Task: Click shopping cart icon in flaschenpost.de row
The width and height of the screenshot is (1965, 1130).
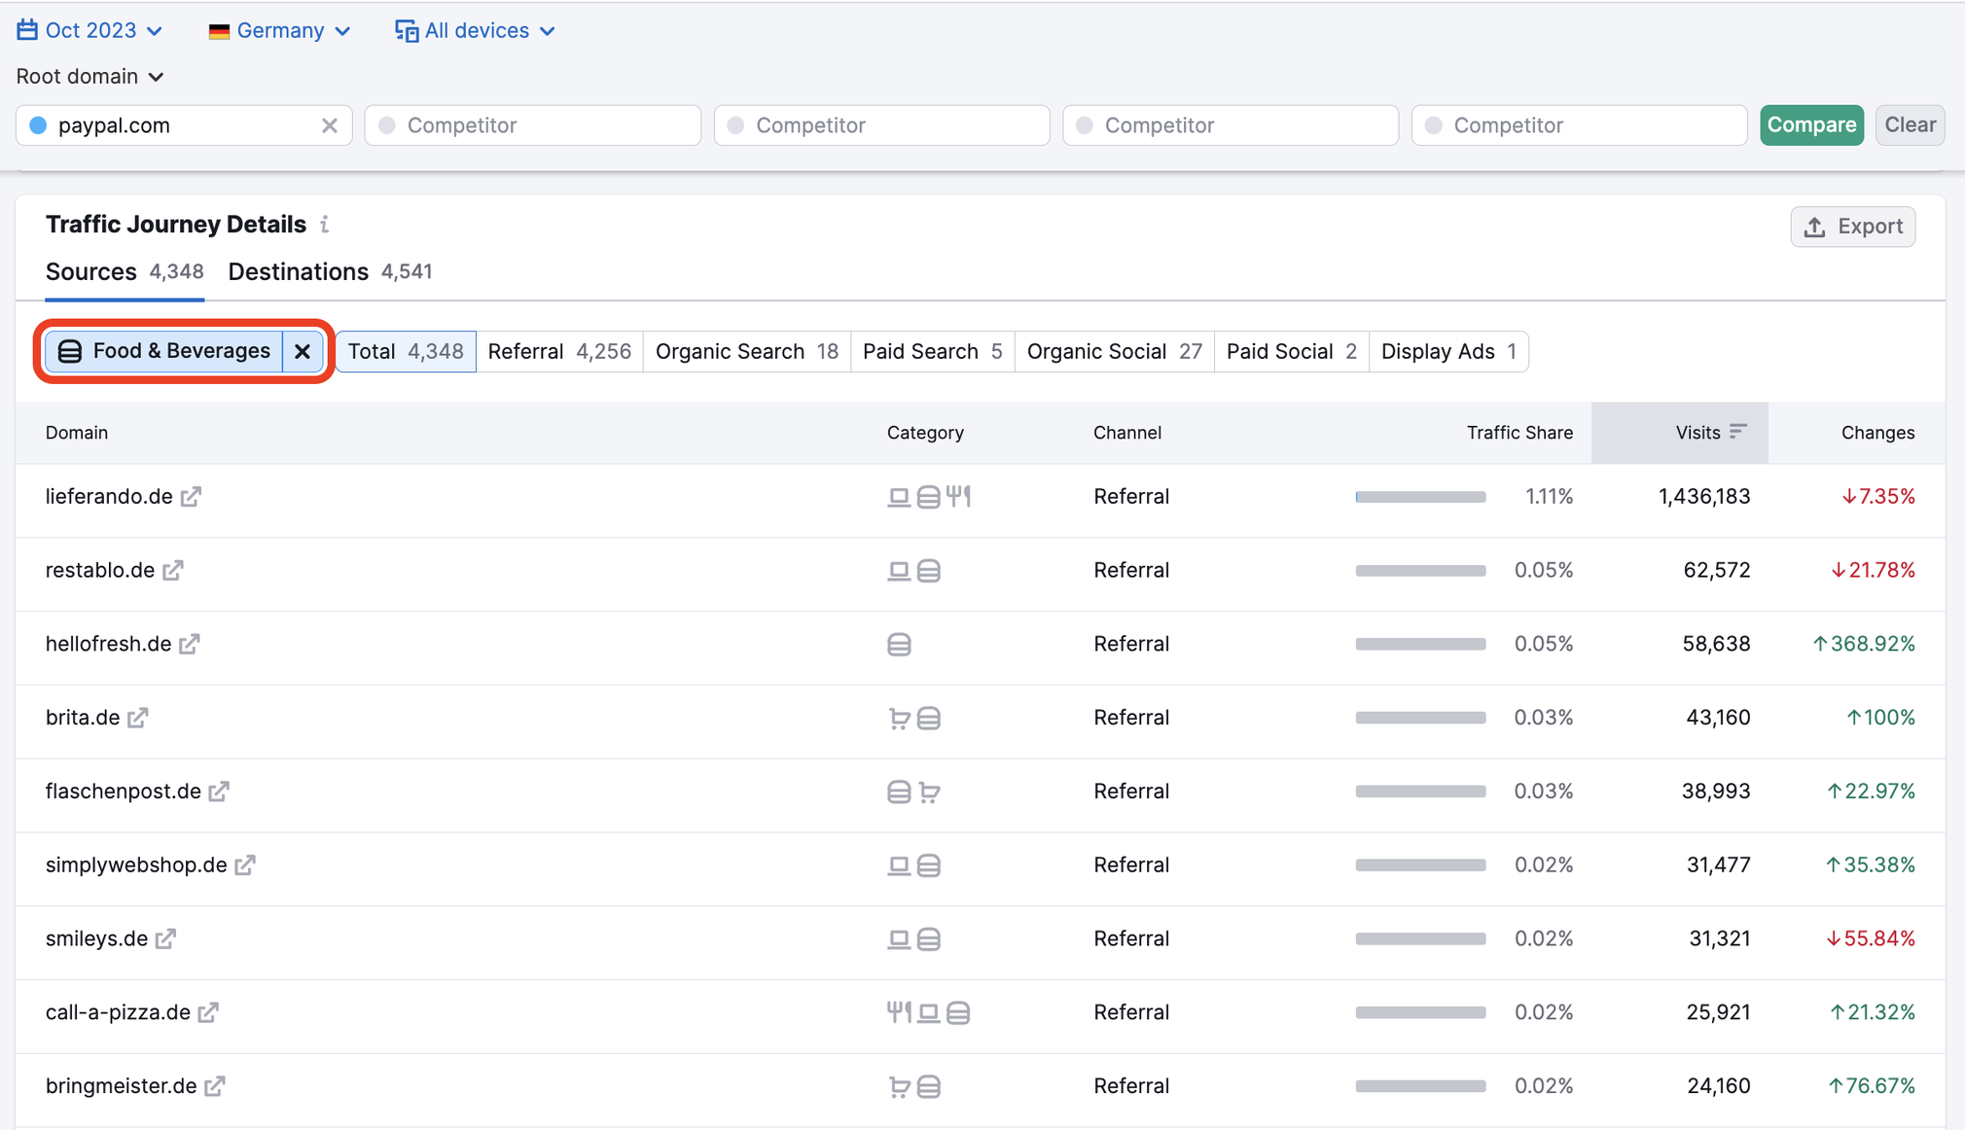Action: pyautogui.click(x=930, y=793)
